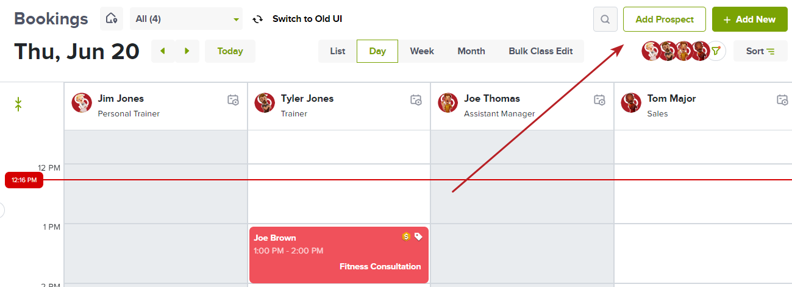Image resolution: width=792 pixels, height=287 pixels.
Task: Click the 12:16 PM current time marker
Action: tap(24, 180)
